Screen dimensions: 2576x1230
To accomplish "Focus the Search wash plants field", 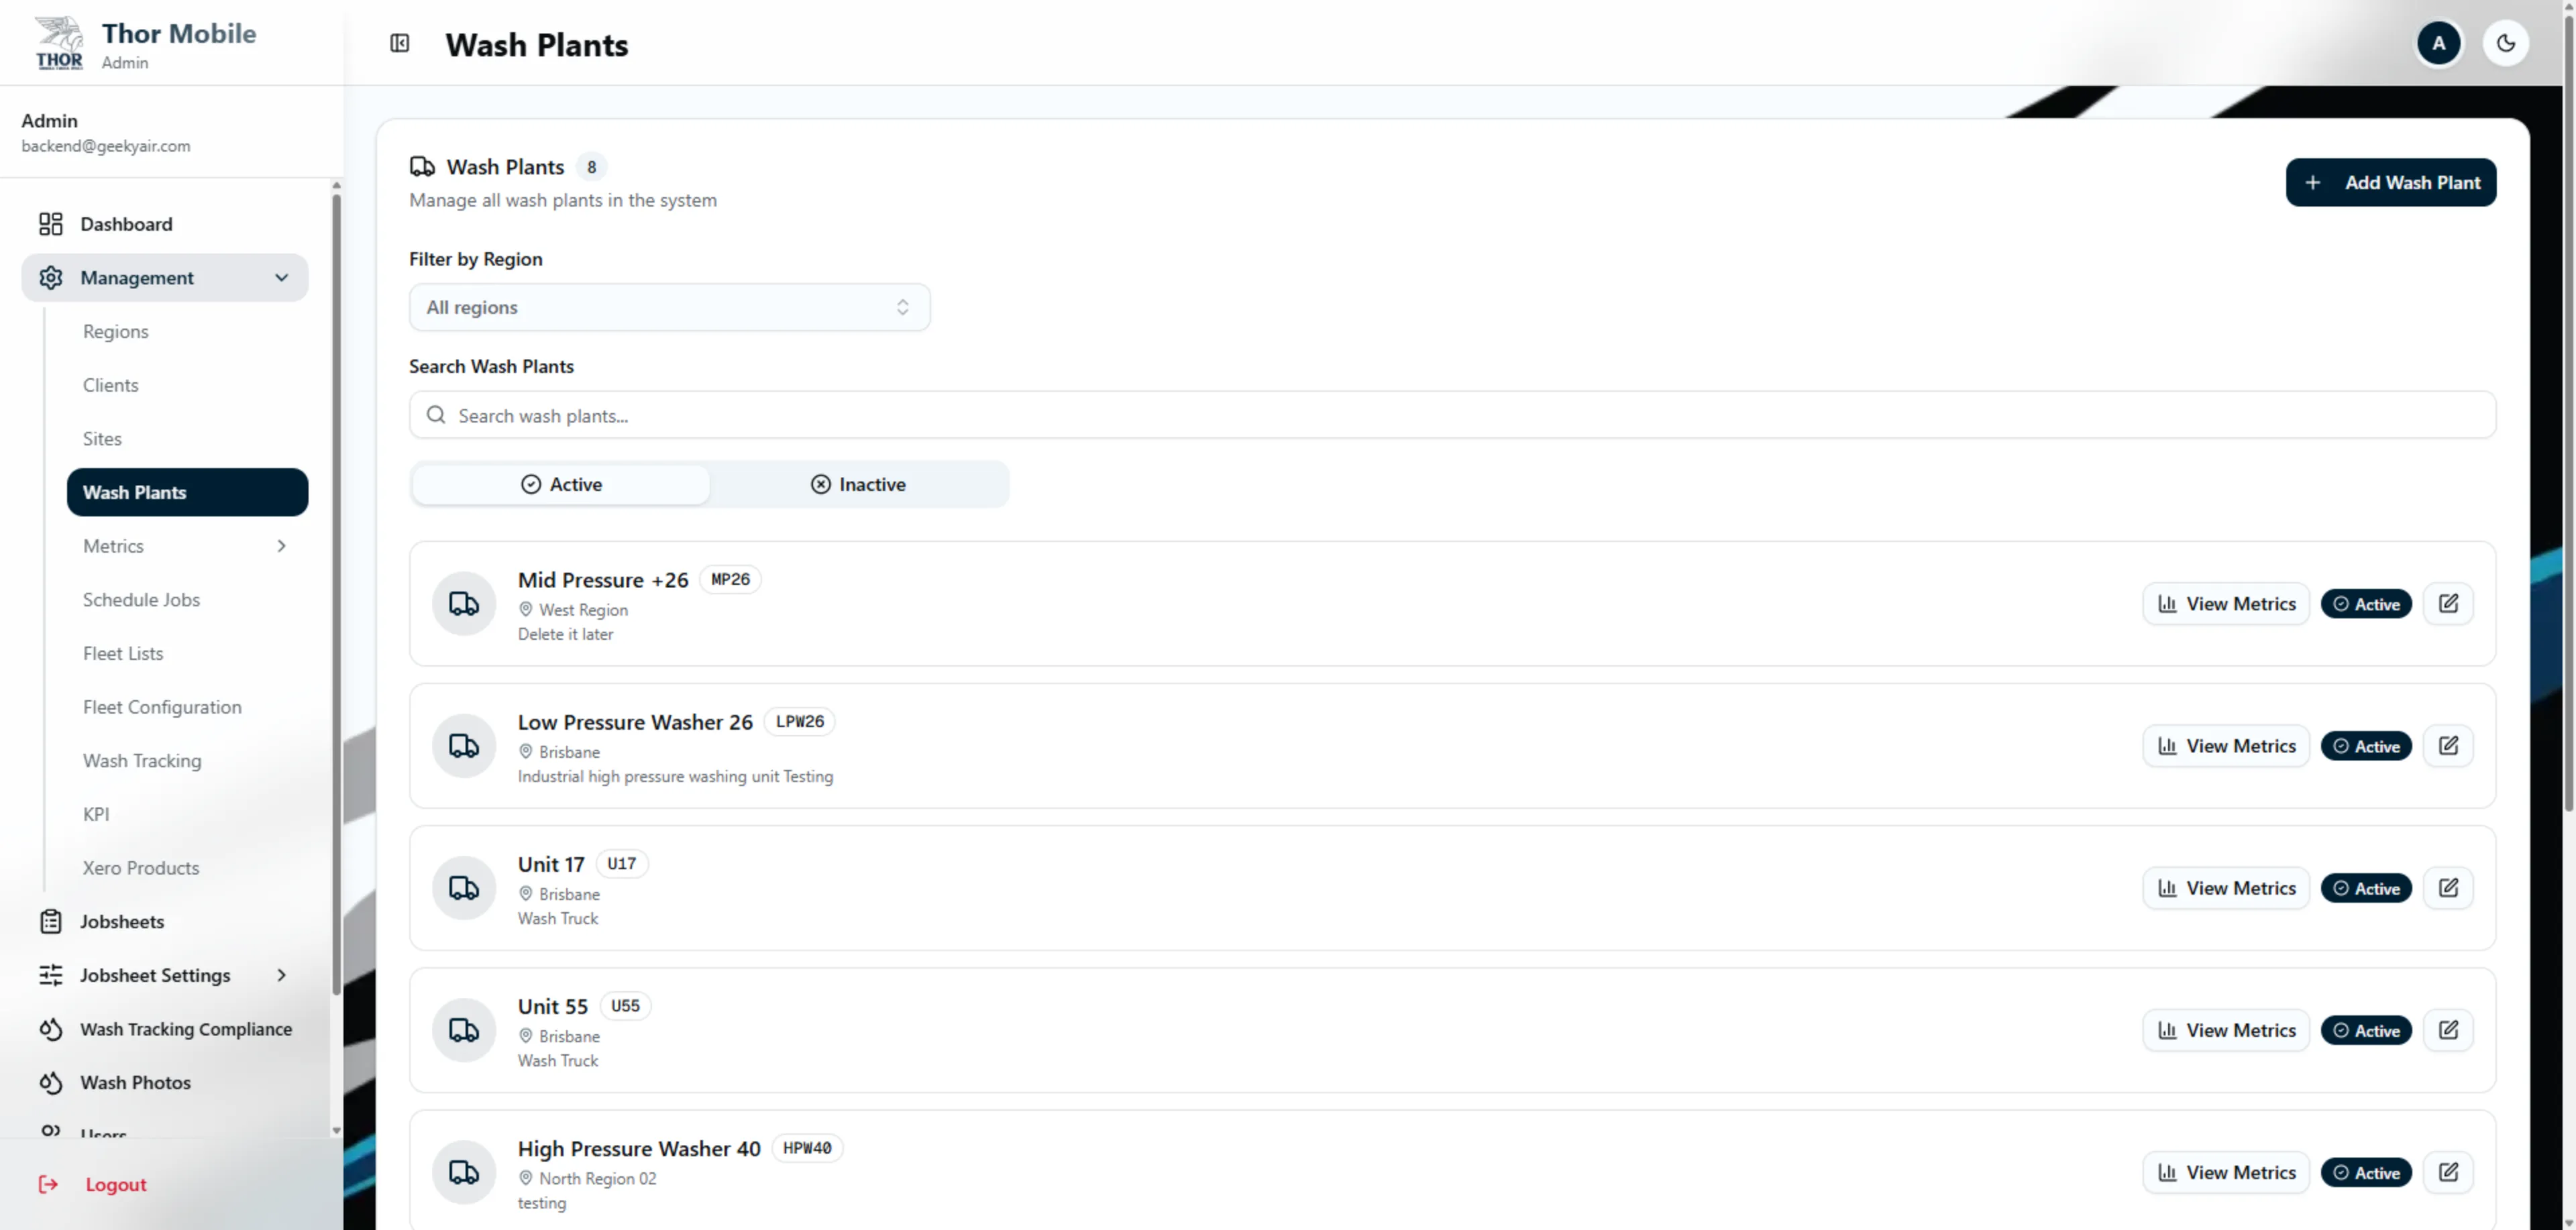I will coord(1452,415).
